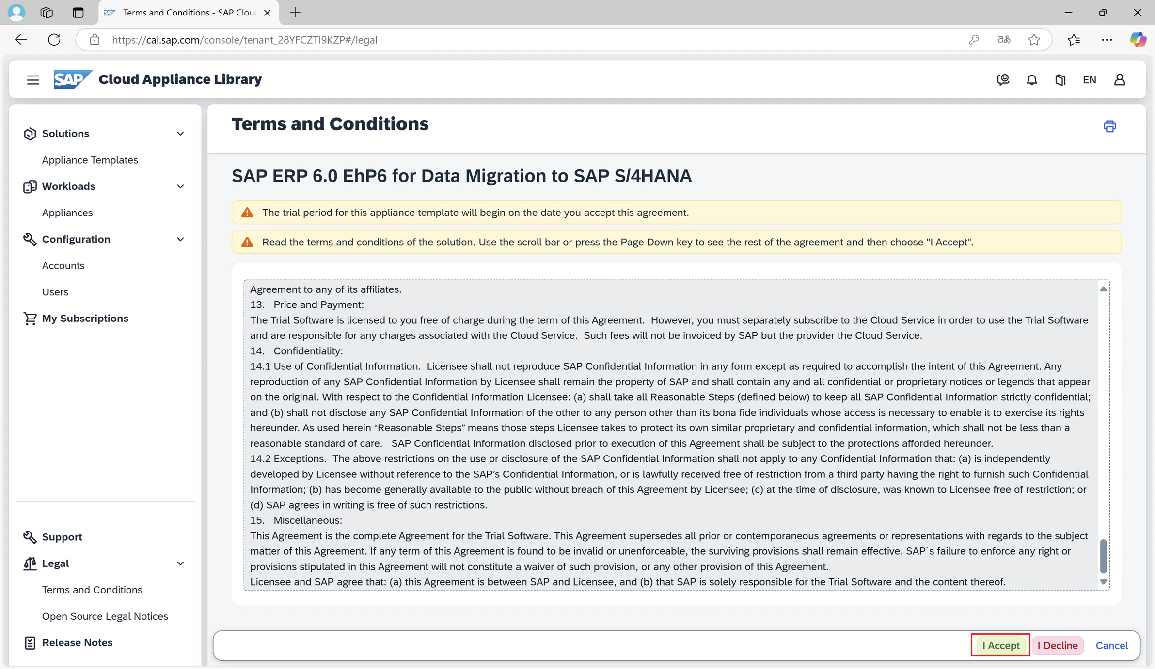Image resolution: width=1155 pixels, height=669 pixels.
Task: Select the Terms and Conditions browser tab
Action: pyautogui.click(x=189, y=13)
